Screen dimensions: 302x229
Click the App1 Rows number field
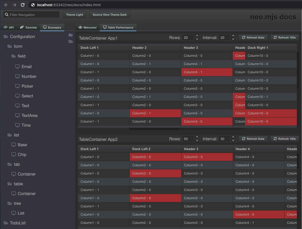(188, 38)
